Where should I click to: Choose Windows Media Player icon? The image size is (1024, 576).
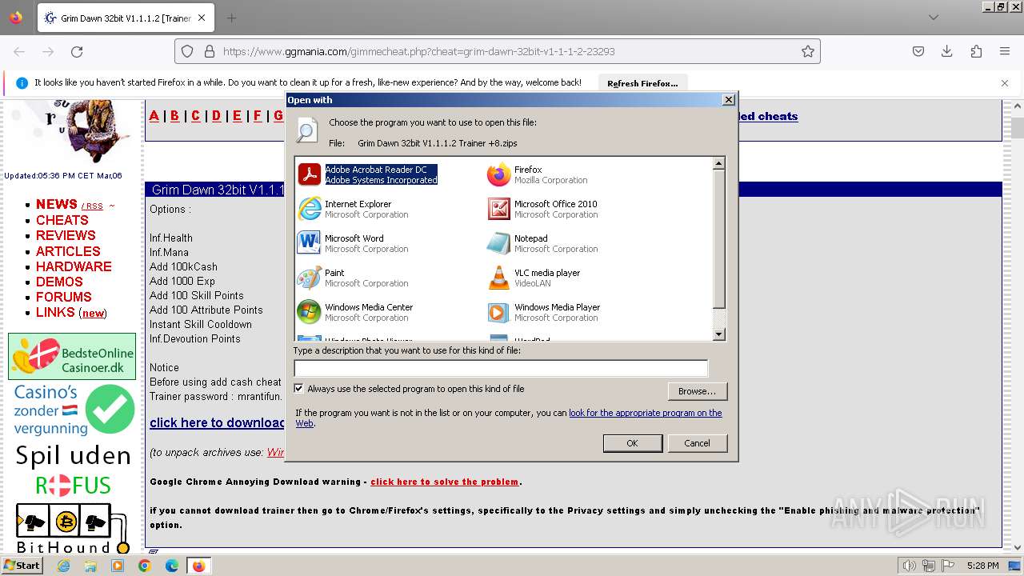[499, 312]
